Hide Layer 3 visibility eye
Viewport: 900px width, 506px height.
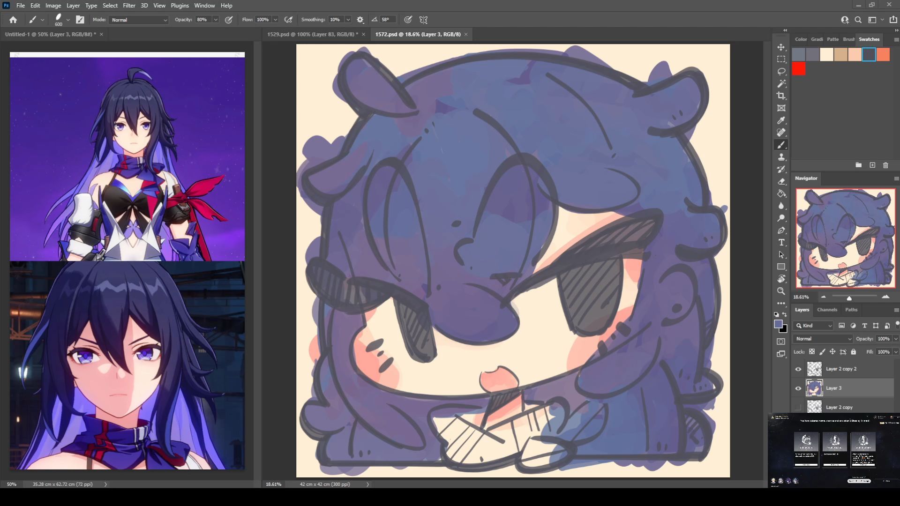pos(798,388)
